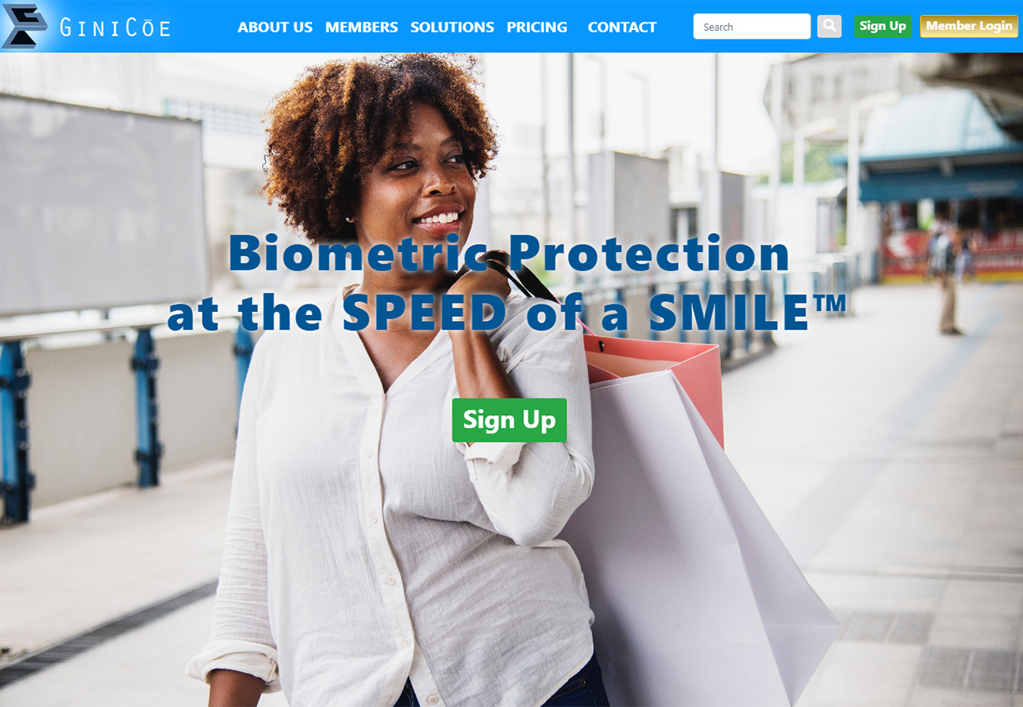The width and height of the screenshot is (1023, 707).
Task: Select Pricing in the navigation bar
Action: coord(537,27)
